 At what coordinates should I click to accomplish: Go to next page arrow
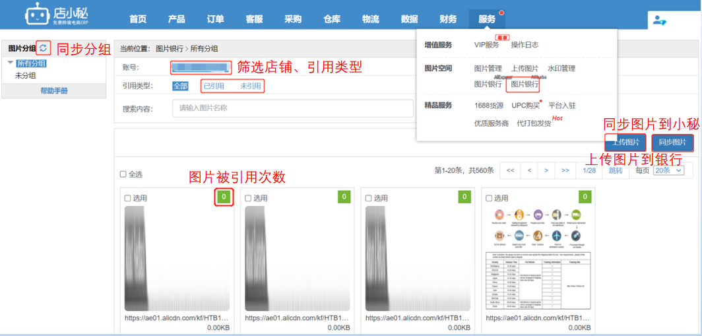(x=546, y=170)
